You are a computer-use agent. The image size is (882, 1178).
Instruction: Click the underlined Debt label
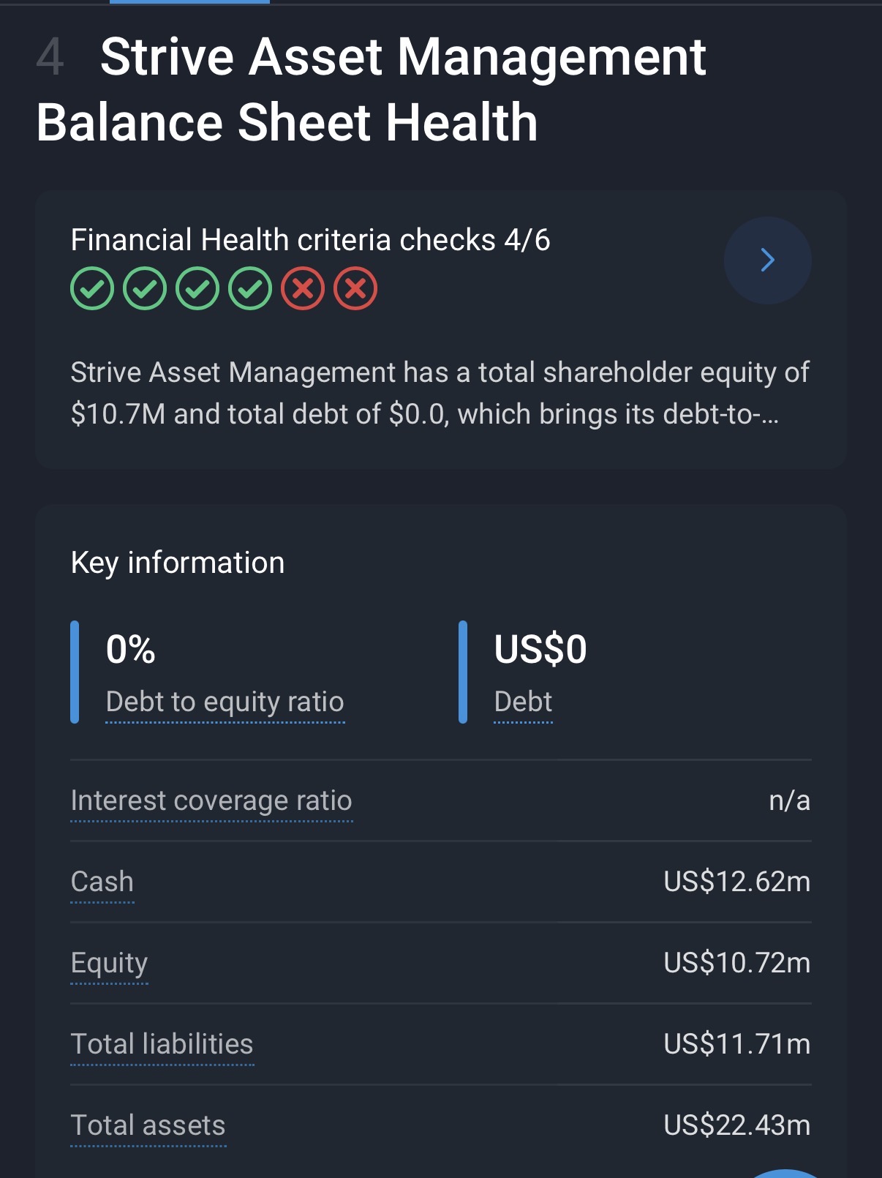(523, 702)
